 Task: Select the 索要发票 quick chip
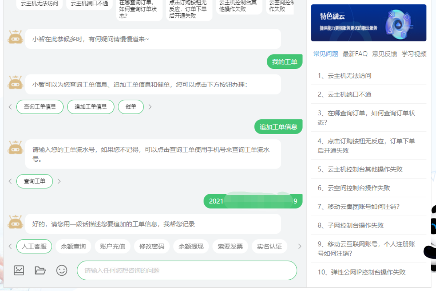230,247
